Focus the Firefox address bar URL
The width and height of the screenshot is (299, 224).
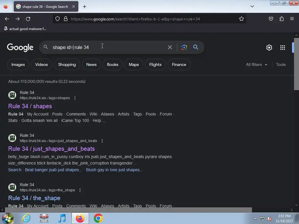click(x=135, y=19)
